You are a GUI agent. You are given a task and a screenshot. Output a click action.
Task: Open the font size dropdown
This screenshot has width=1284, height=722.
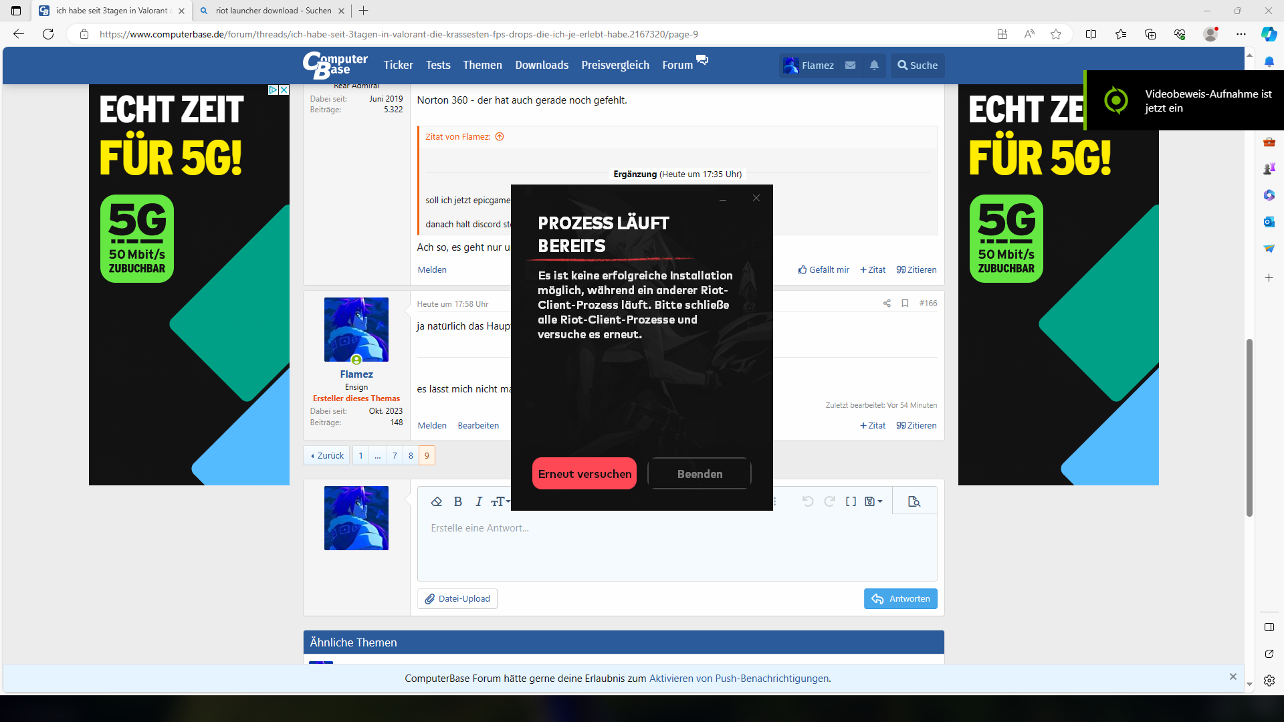(500, 501)
